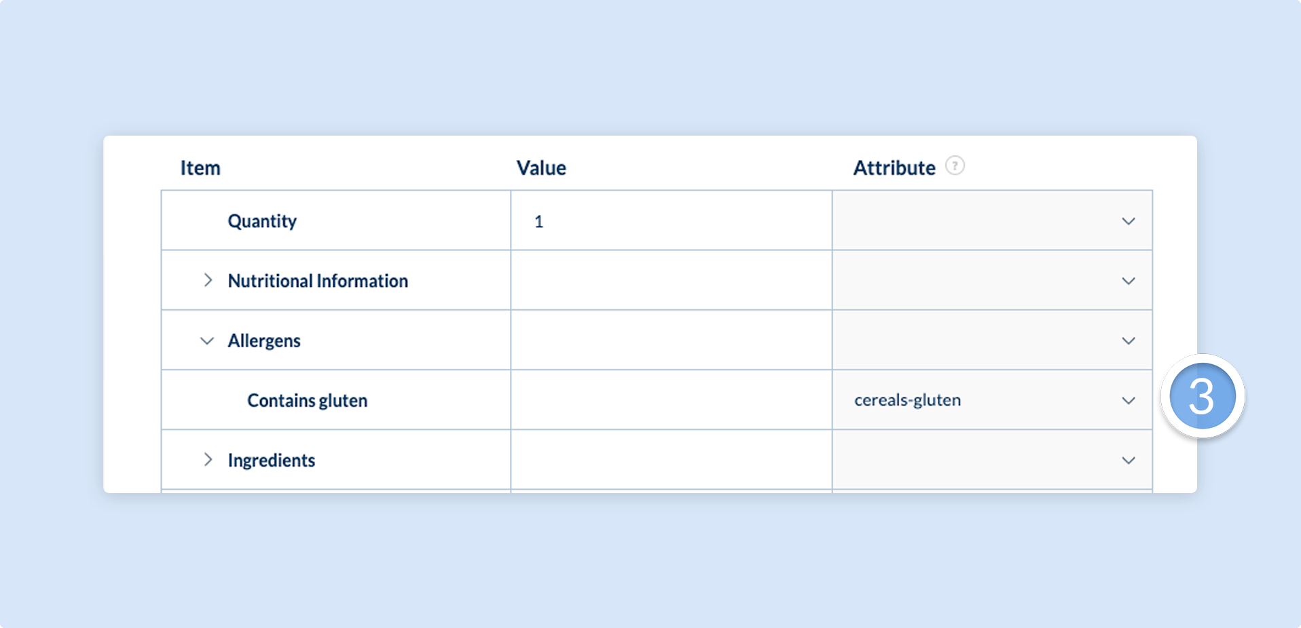Screen dimensions: 1301x628
Task: Open the Nutritional Information attribute dropdown
Action: point(992,280)
